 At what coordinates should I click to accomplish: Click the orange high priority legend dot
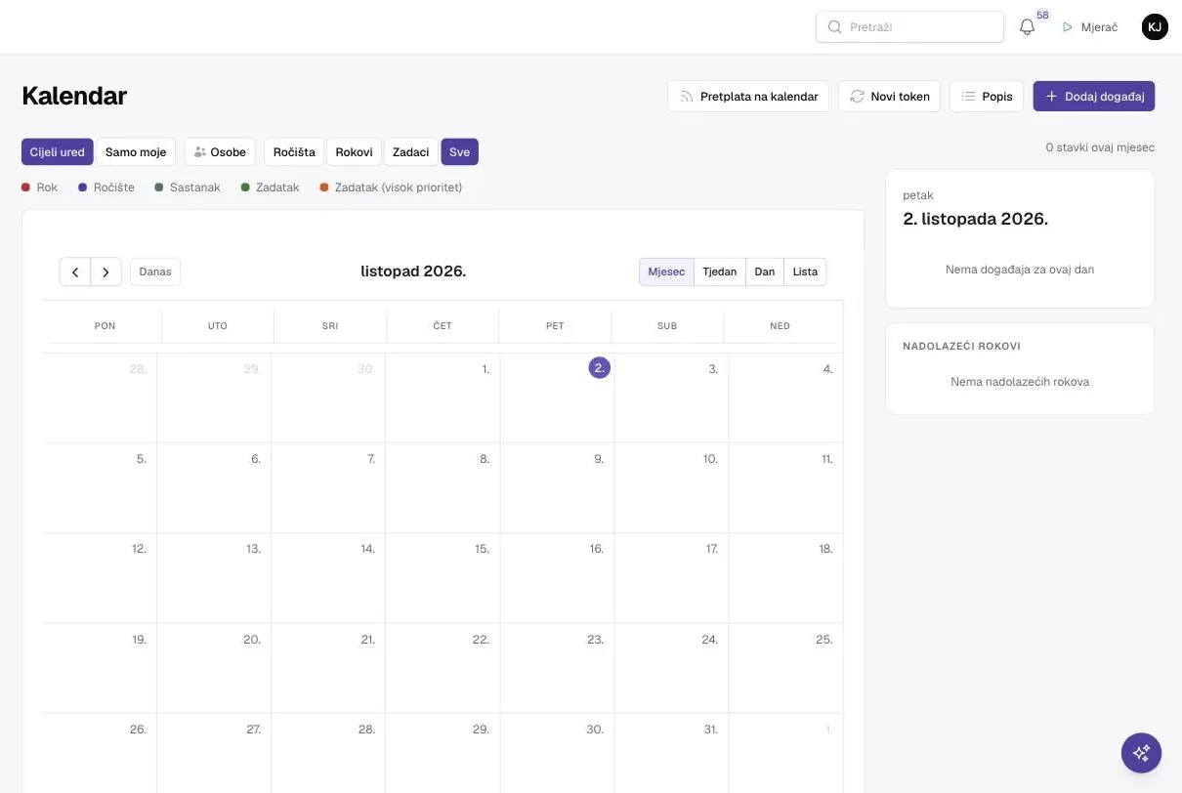coord(324,187)
